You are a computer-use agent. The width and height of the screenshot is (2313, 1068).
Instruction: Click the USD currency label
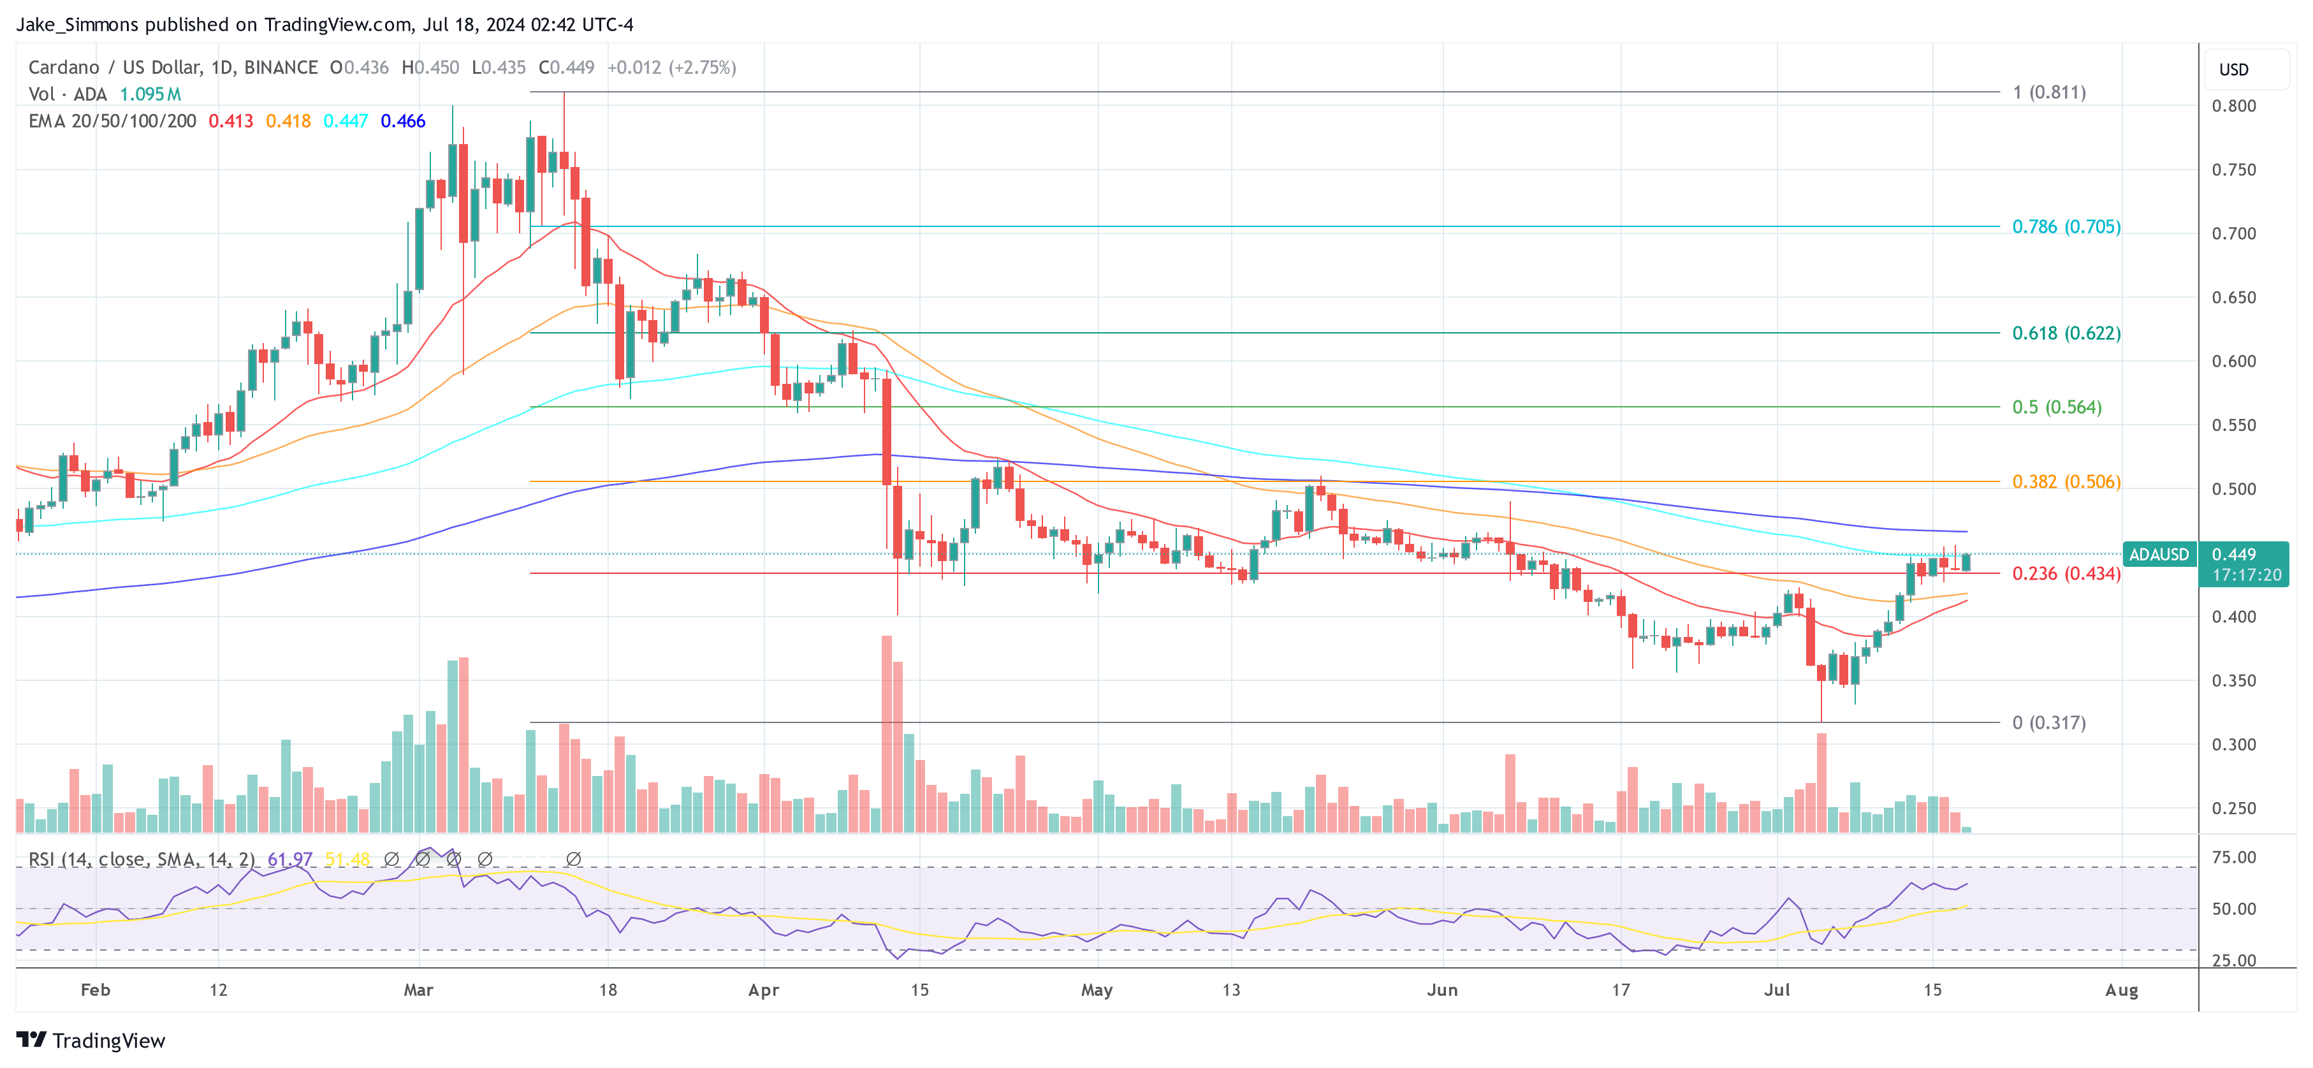click(x=2233, y=70)
